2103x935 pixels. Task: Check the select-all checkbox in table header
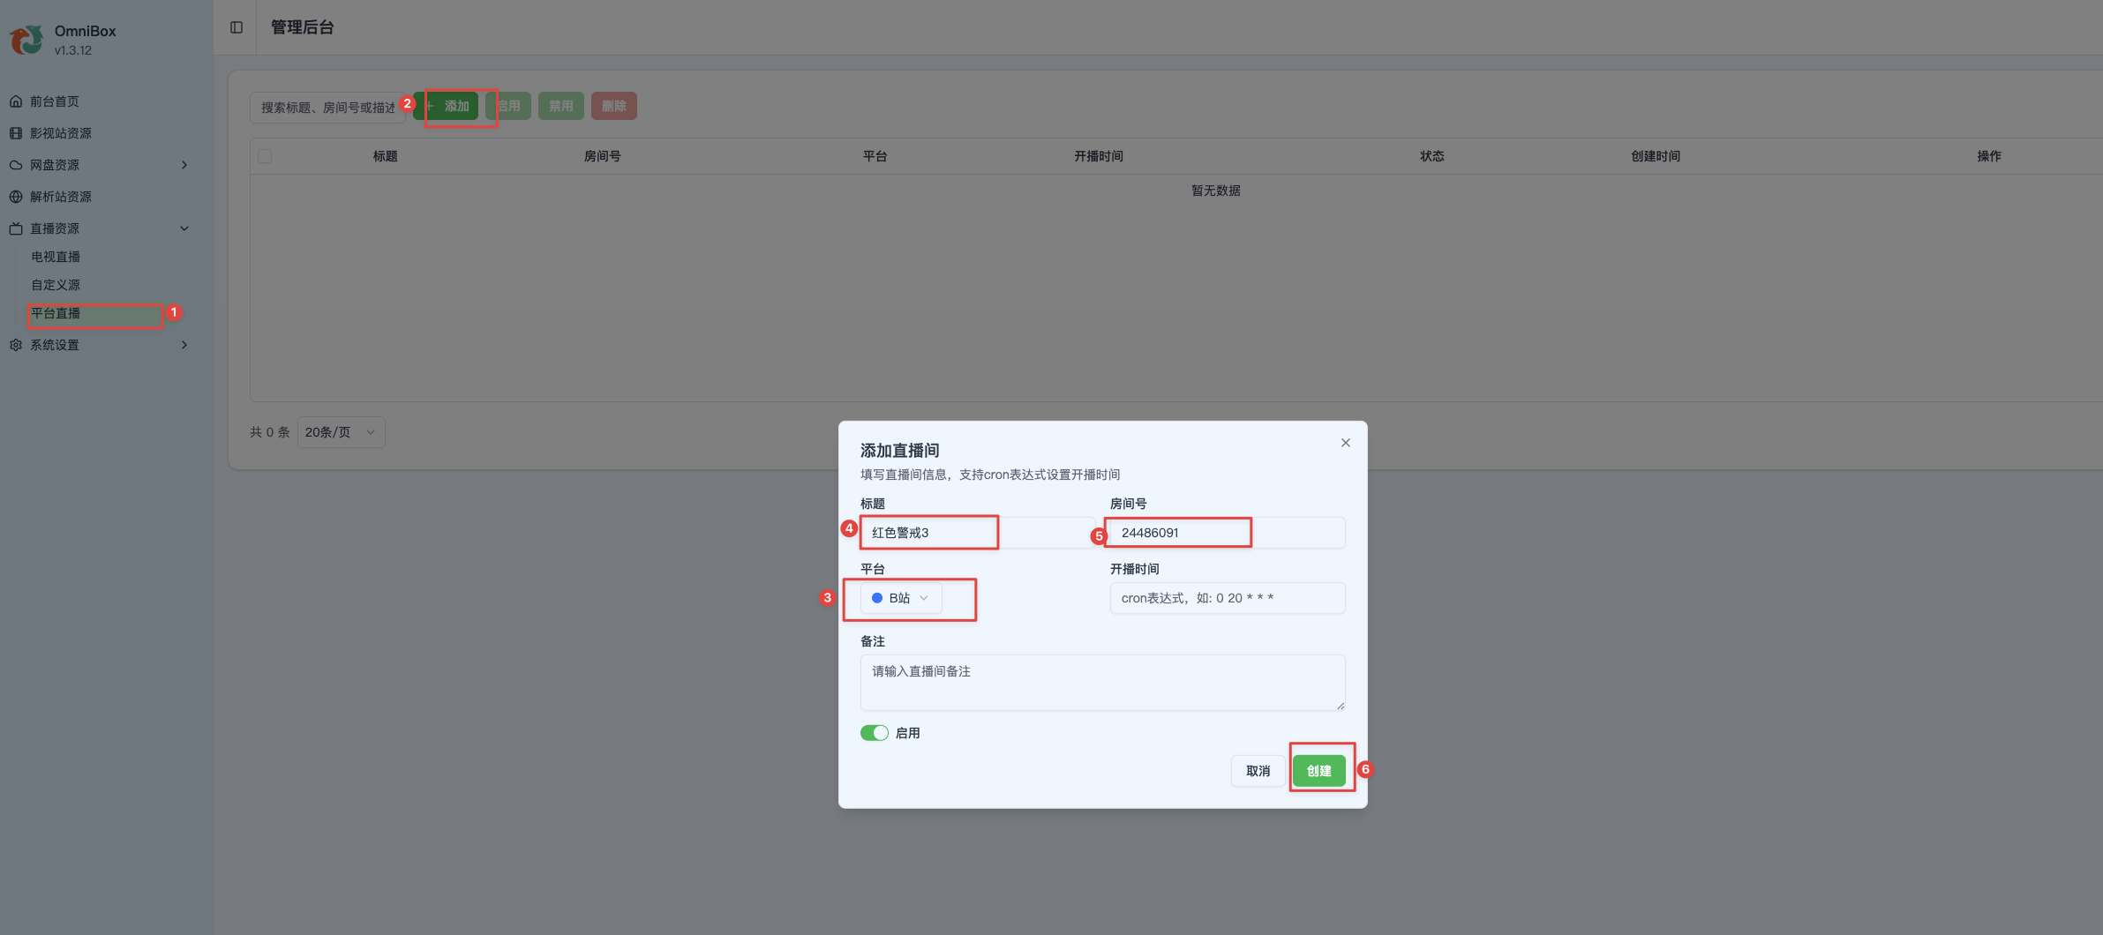point(265,156)
